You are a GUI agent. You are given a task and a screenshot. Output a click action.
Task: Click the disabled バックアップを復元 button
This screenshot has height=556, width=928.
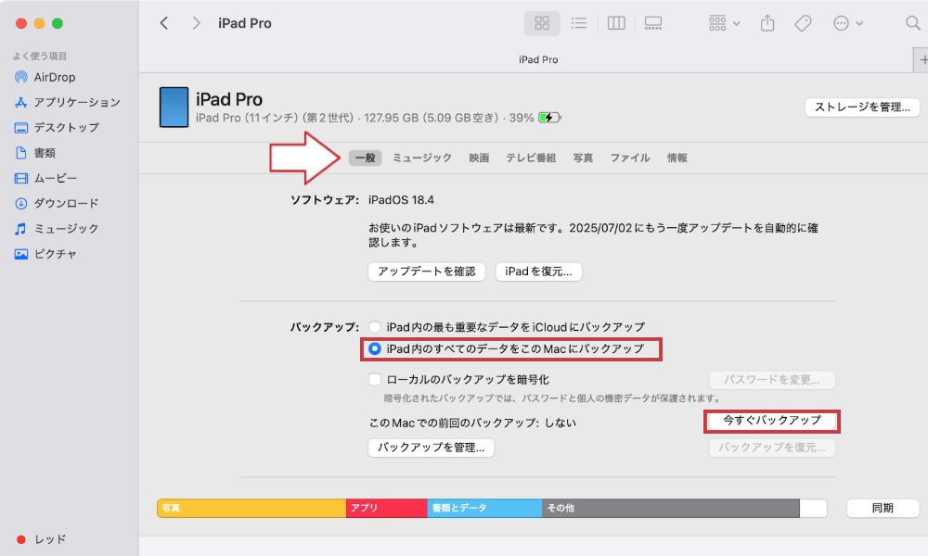[x=772, y=448]
